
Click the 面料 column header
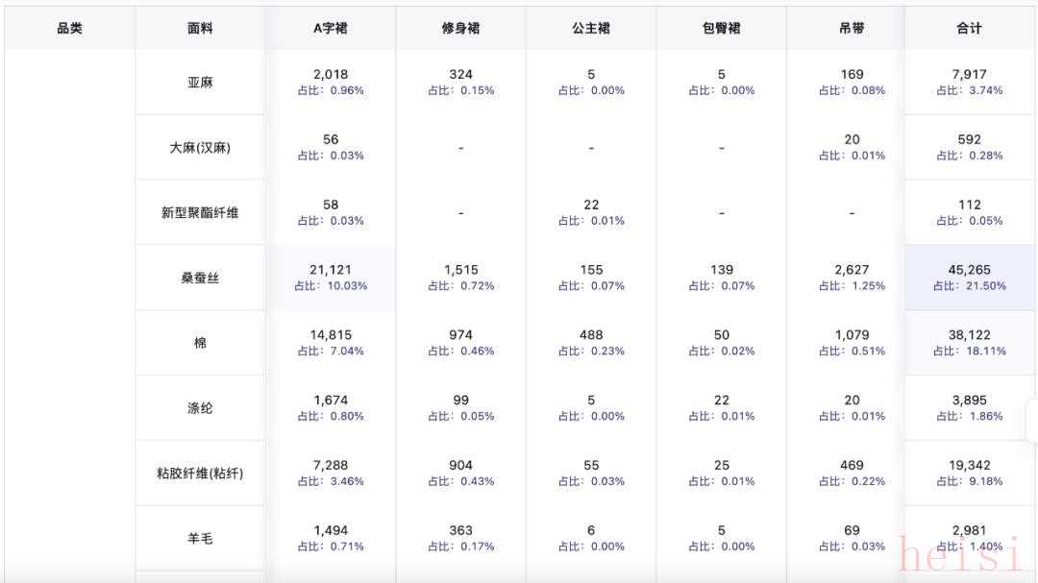200,29
